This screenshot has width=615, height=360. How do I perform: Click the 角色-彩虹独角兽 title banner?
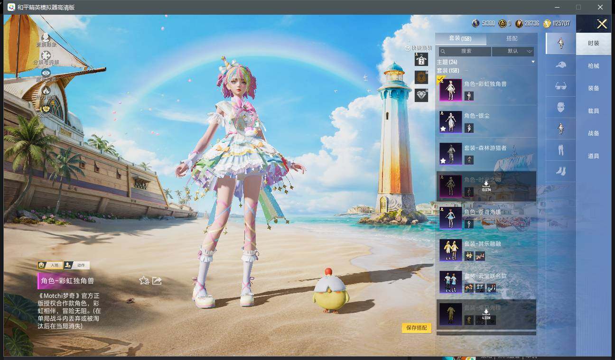(x=68, y=281)
